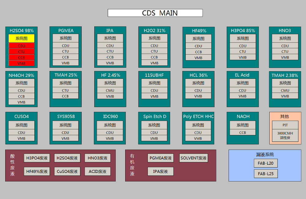Open the H2SO4 98% 系统图 system diagram
Screen dimensions: 306x199
[x=21, y=38]
